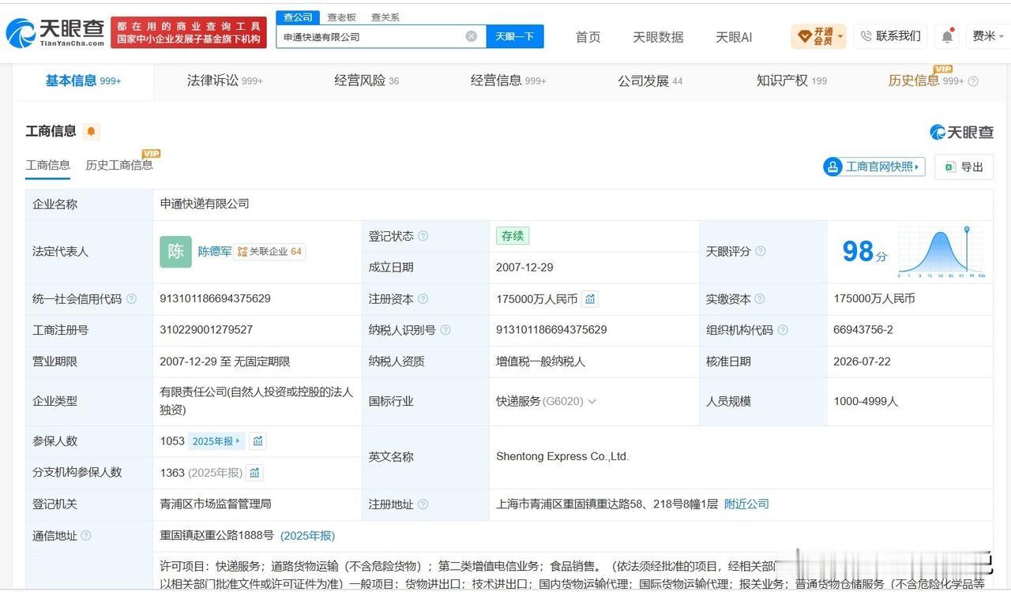Click the 98分 score distribution chart
Screen dimensions: 1011x592
coord(941,252)
